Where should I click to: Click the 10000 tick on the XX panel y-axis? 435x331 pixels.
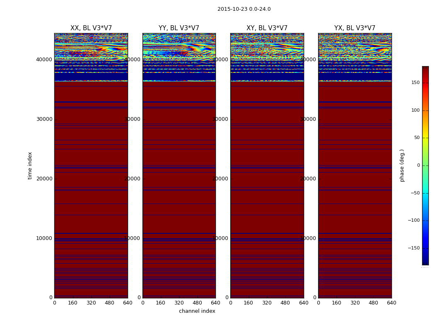(44, 238)
